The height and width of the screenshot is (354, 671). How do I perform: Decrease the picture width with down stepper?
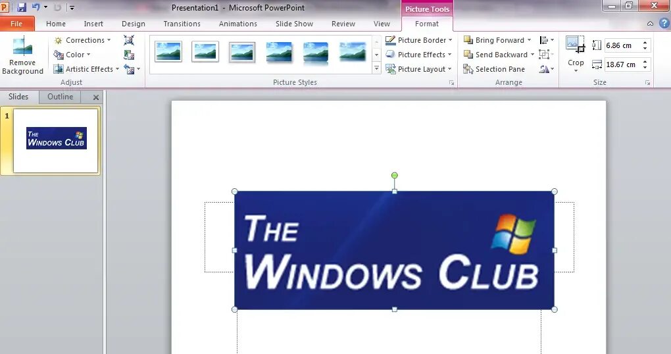click(645, 68)
